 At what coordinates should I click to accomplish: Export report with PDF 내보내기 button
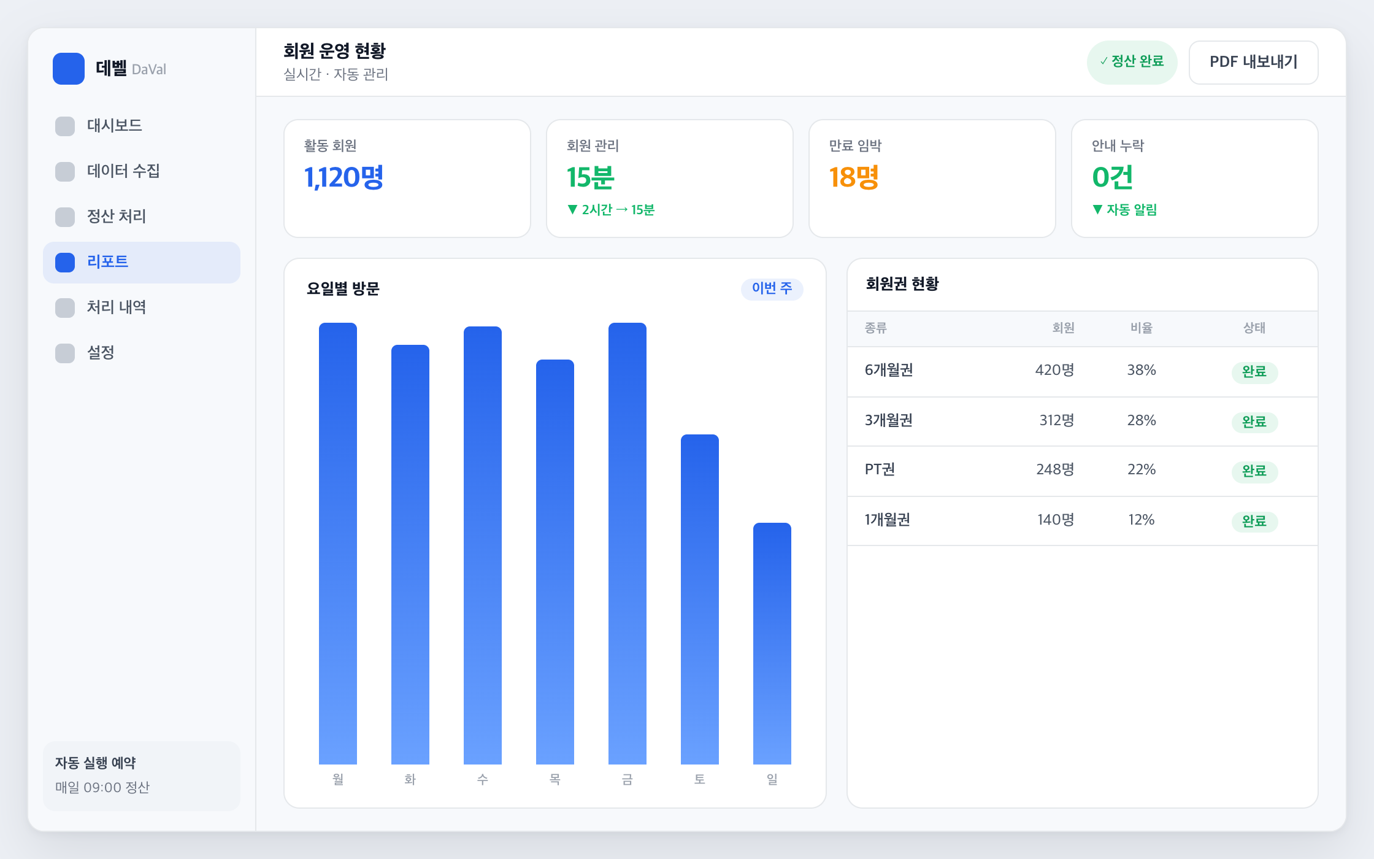pyautogui.click(x=1253, y=62)
